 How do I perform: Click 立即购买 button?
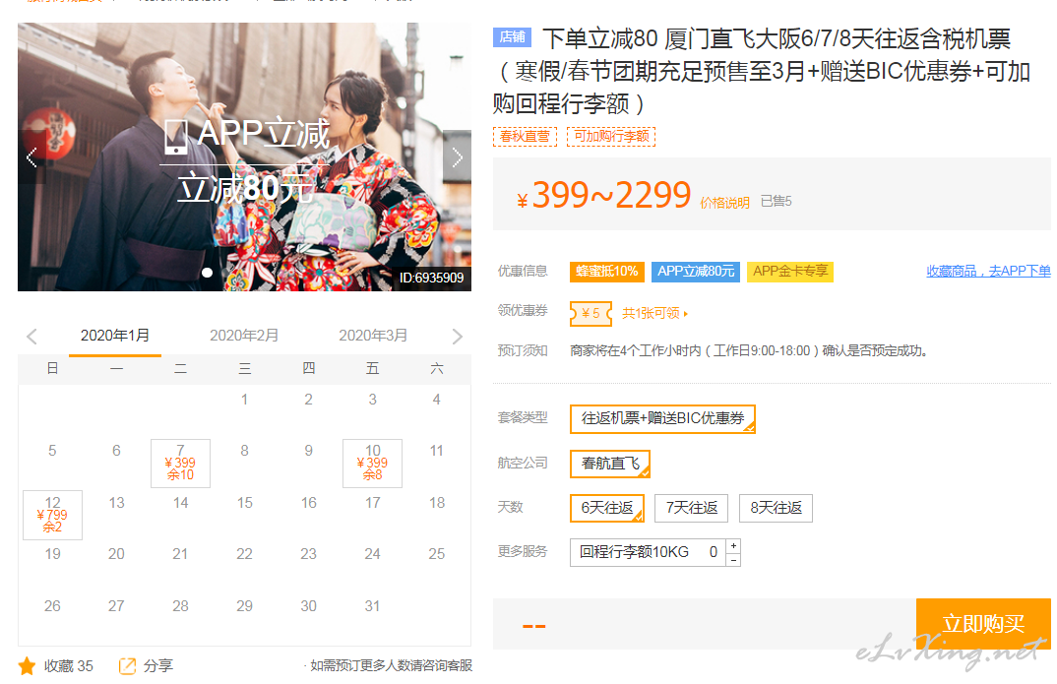click(x=983, y=623)
